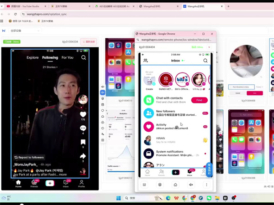
Task: Click the blue floating contact-us badge
Action: tap(209, 169)
